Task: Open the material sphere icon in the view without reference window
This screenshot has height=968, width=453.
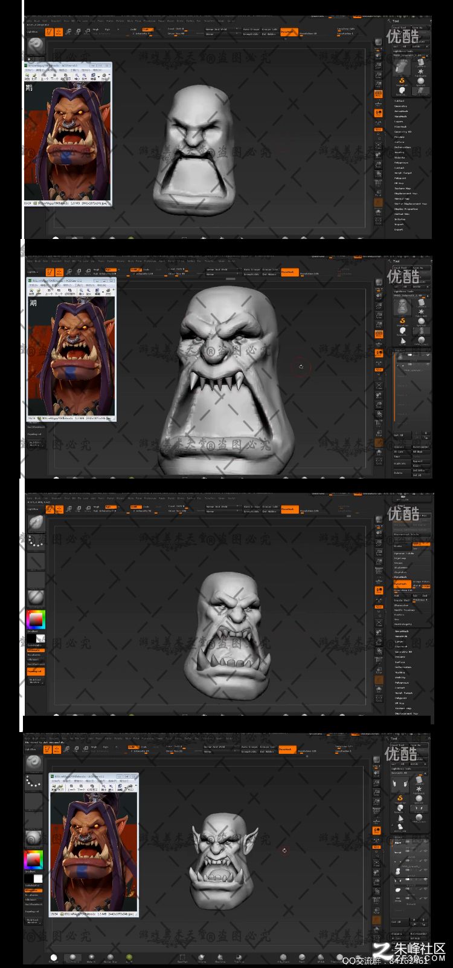Action: tap(36, 599)
